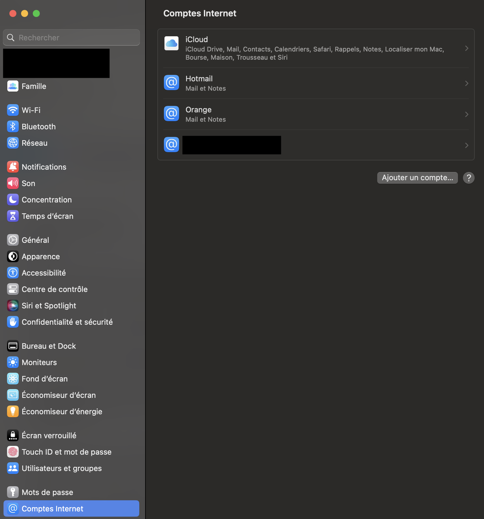Focus the Rechercher search field
484x519 pixels.
coord(71,37)
